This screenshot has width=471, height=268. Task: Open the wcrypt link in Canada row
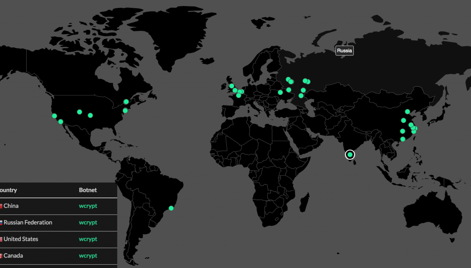tap(88, 256)
